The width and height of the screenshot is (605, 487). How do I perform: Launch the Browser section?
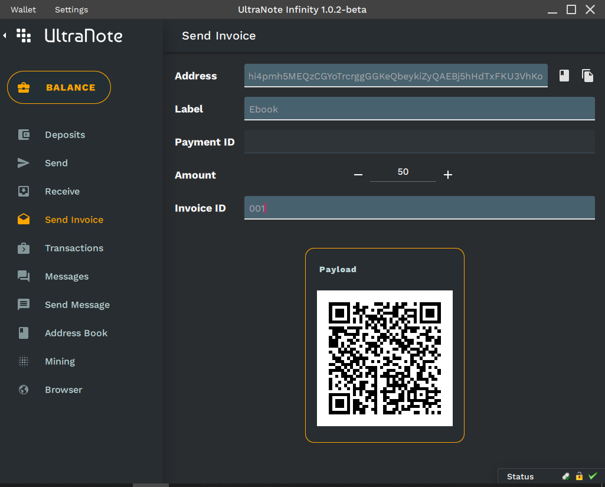coord(64,390)
